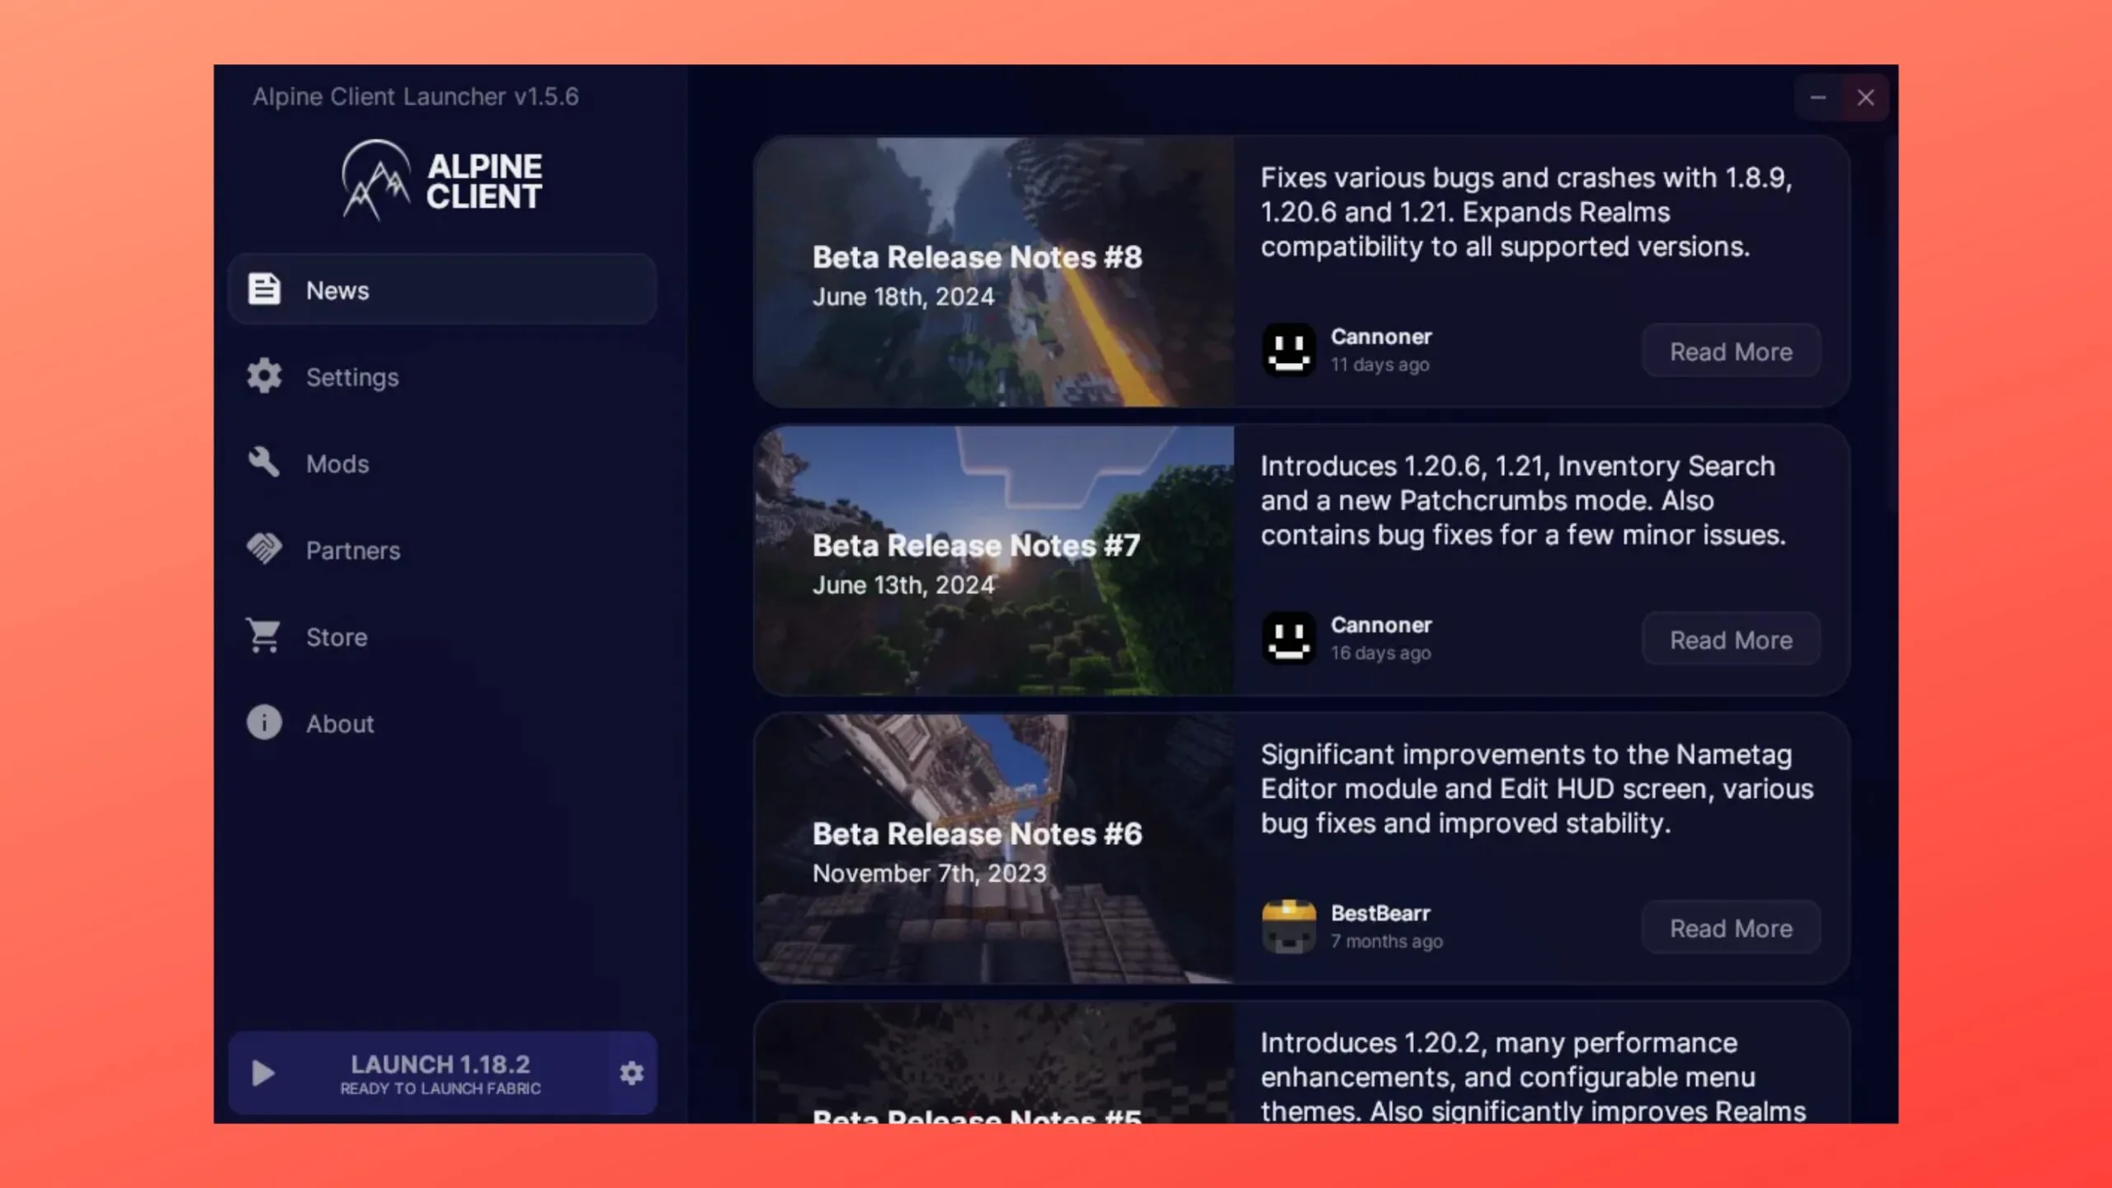Click the Beta Release Notes #6 title
The width and height of the screenshot is (2112, 1188).
pyautogui.click(x=977, y=833)
